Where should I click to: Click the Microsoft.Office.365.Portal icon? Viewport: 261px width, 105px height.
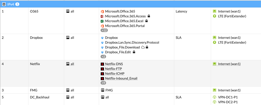coord(102,26)
